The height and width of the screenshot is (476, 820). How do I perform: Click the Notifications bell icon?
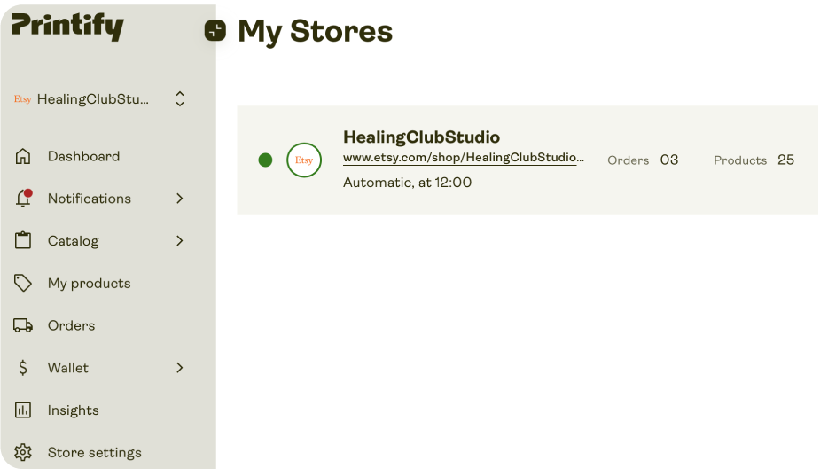[x=24, y=199]
